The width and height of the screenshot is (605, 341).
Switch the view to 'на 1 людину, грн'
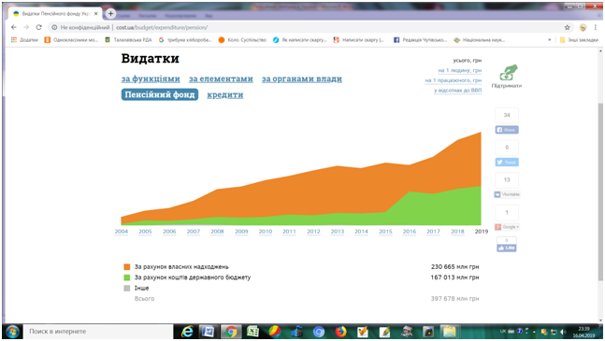pyautogui.click(x=459, y=70)
